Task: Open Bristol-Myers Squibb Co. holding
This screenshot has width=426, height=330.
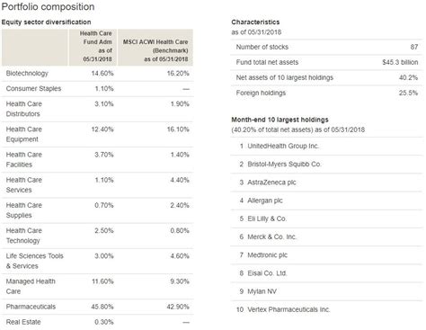Action: [x=284, y=165]
